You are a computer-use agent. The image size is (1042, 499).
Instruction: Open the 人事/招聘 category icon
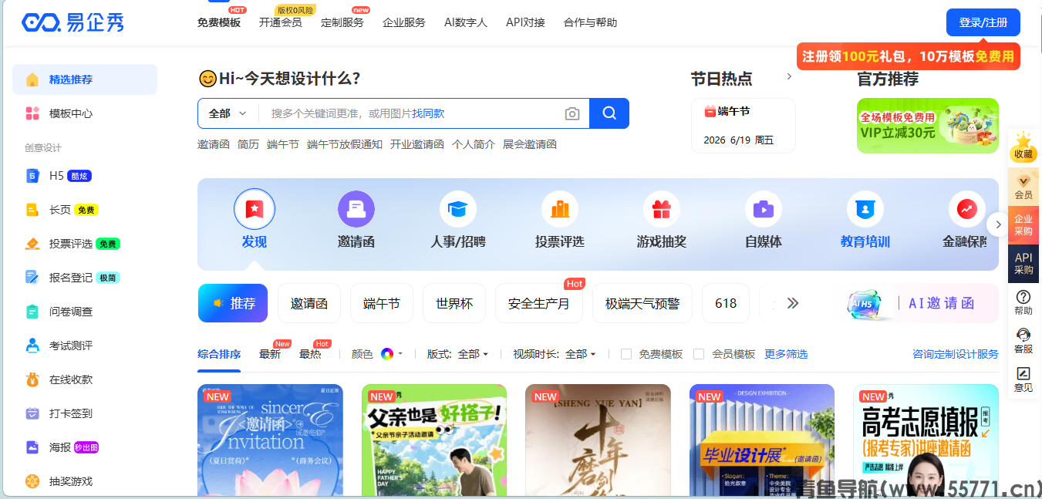458,209
